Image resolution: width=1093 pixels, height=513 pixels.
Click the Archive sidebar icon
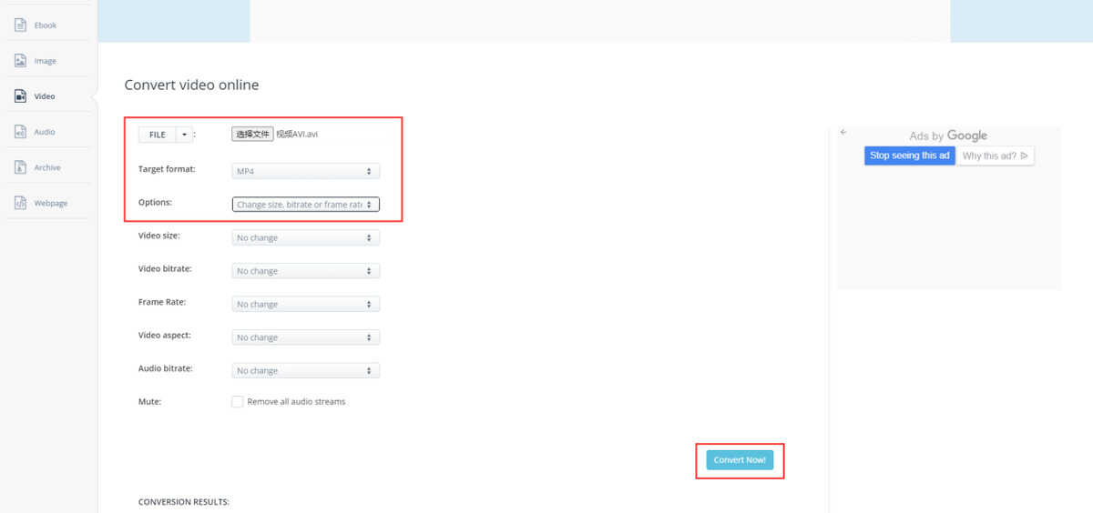pos(20,167)
